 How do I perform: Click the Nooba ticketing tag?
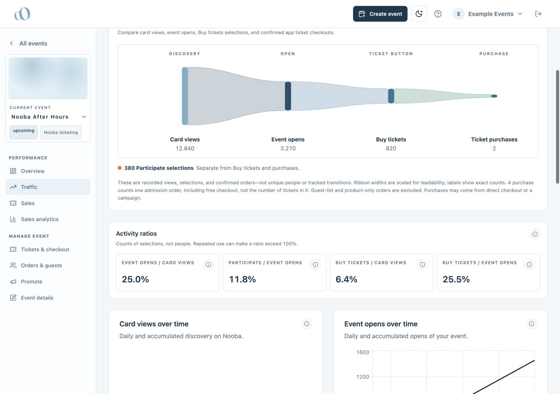coord(61,132)
